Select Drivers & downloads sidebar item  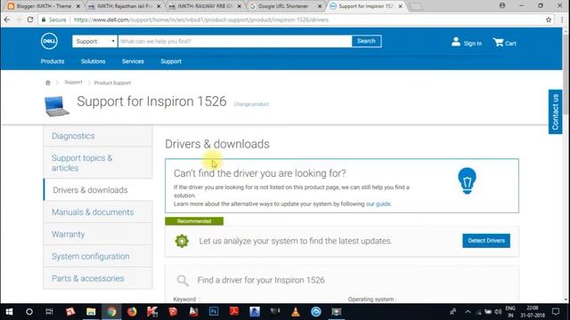click(98, 189)
